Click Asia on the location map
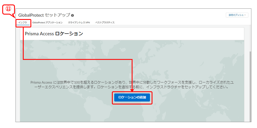 192,62
